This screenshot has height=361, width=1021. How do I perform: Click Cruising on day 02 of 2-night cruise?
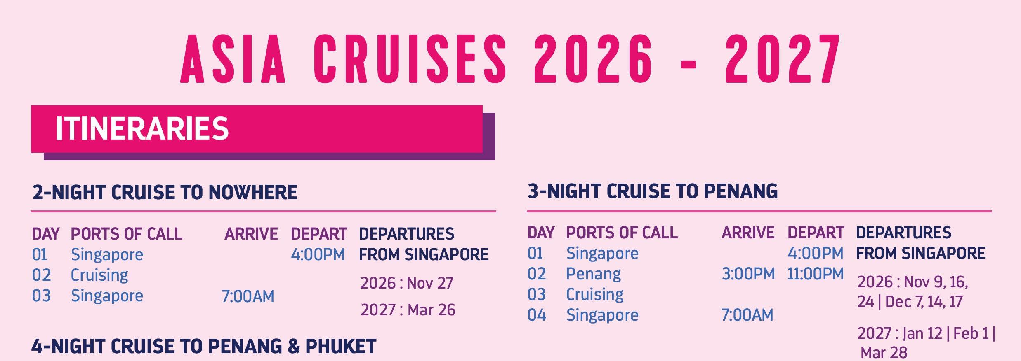coord(99,275)
